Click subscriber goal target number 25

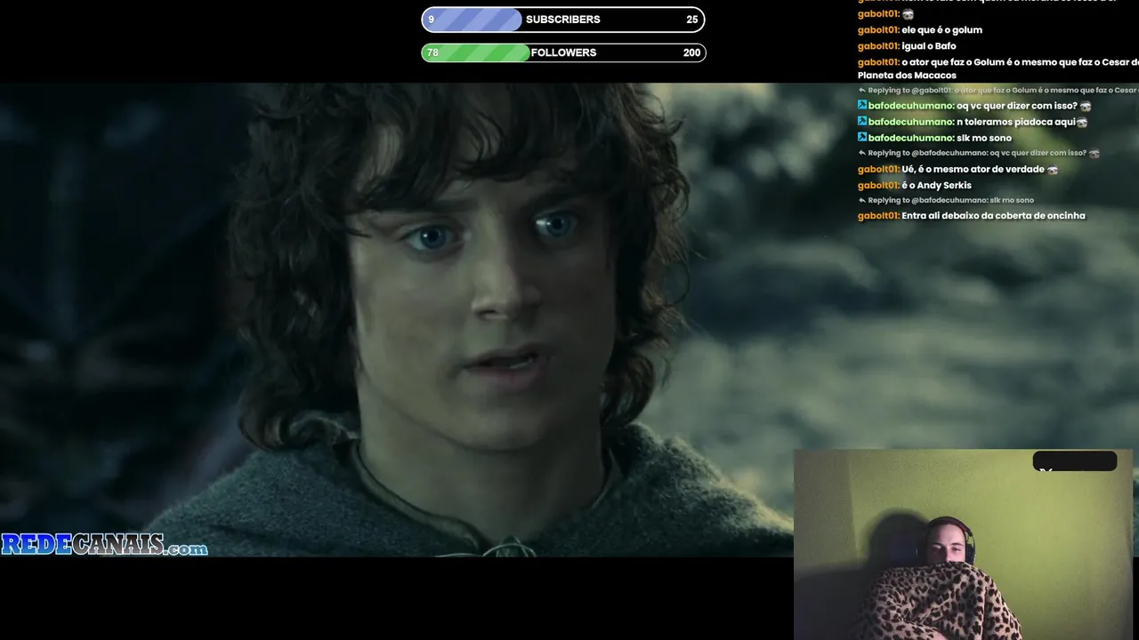(x=691, y=20)
